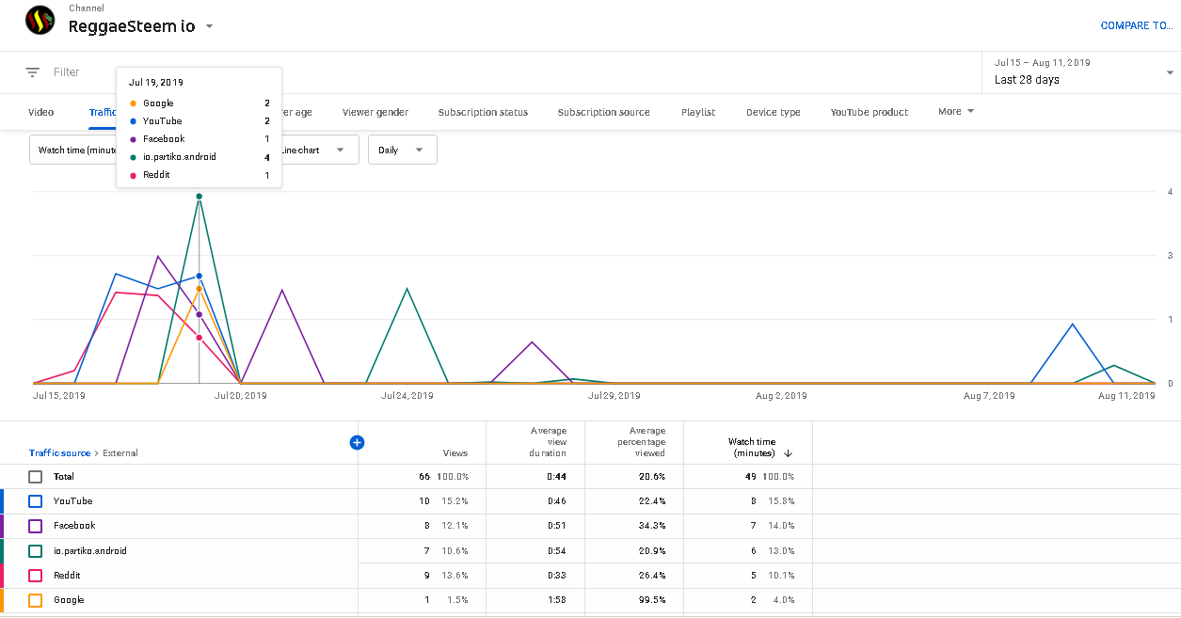Open the Daily granularity dropdown
This screenshot has height=618, width=1181.
403,151
